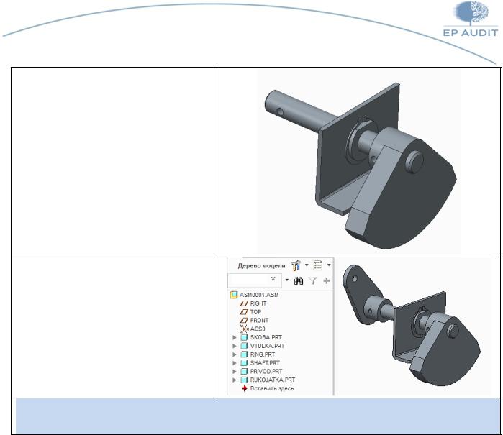
Task: Click the tree columns display list icon
Action: click(x=318, y=265)
